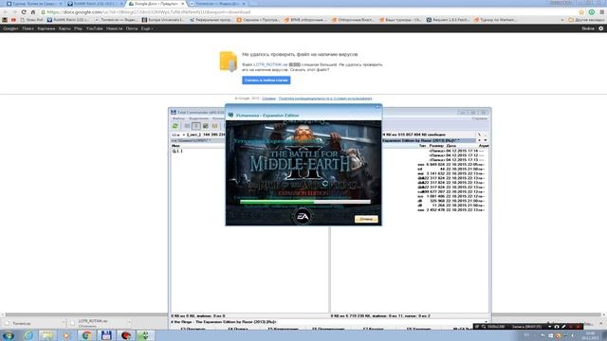Screen dimensions: 607x341
Task: Open the Другие закладки folder
Action: coord(586,20)
